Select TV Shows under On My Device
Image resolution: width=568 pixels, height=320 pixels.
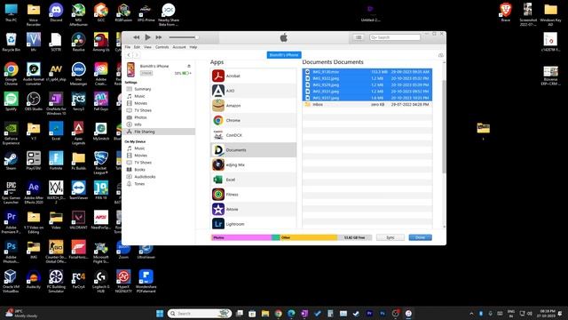pyautogui.click(x=143, y=163)
